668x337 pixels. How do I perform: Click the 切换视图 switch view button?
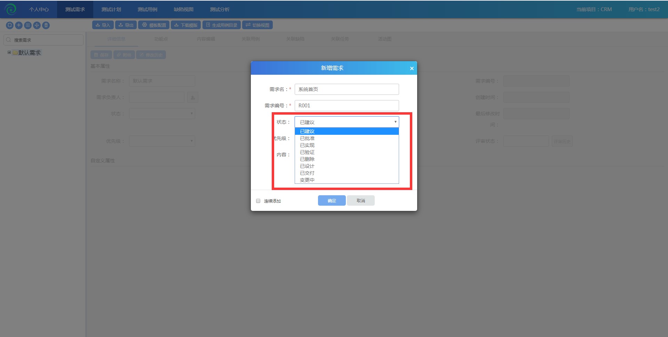click(257, 25)
